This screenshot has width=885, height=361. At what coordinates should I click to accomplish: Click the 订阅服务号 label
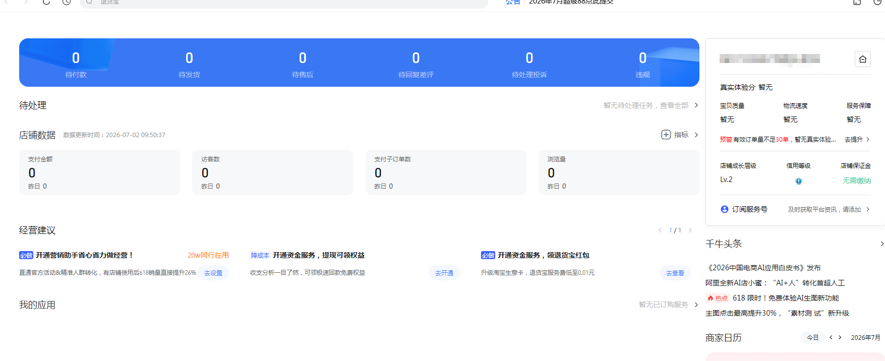click(x=750, y=209)
